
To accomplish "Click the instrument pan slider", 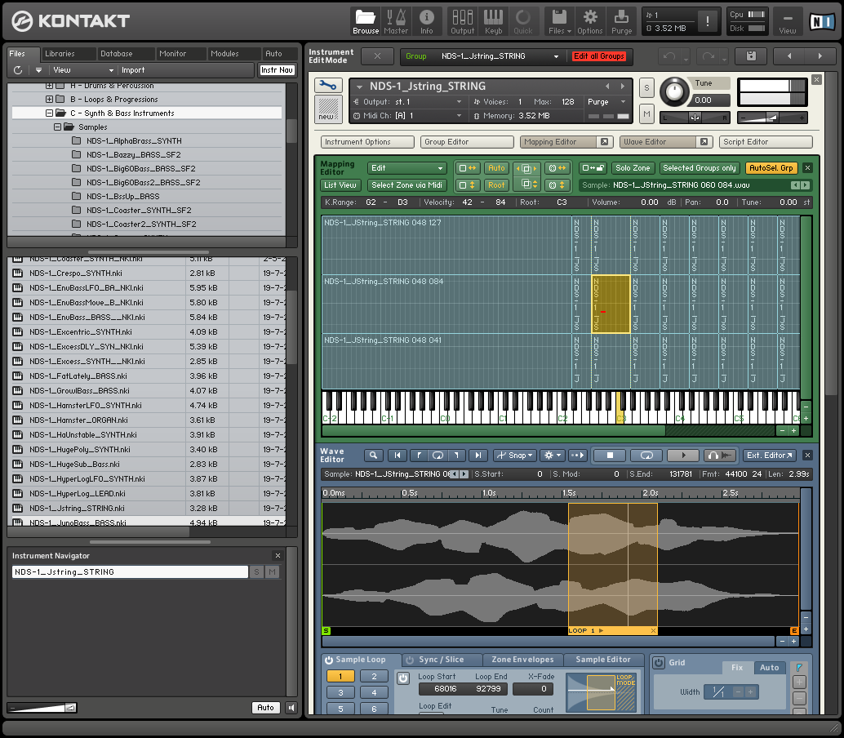I will pos(695,118).
